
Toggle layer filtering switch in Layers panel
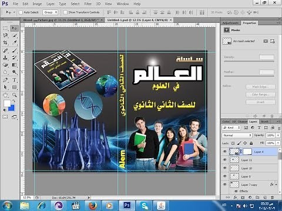click(x=279, y=128)
